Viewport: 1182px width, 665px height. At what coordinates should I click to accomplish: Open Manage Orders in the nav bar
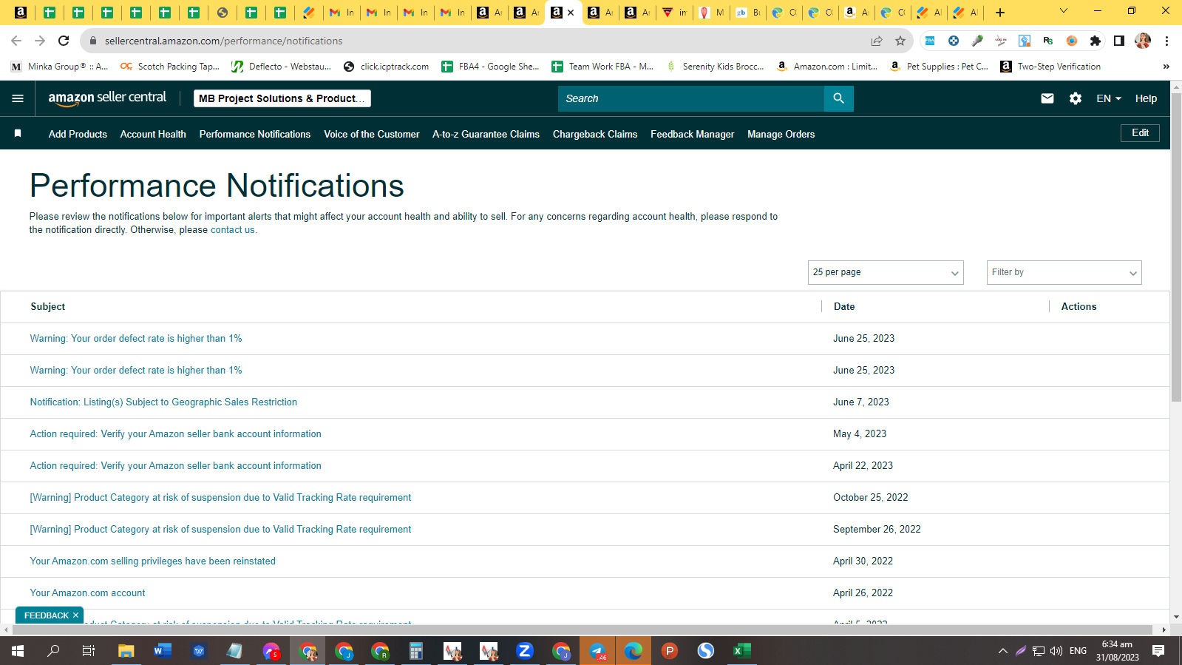tap(781, 134)
